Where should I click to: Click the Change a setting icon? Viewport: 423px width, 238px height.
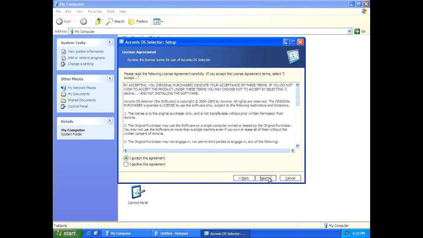[x=63, y=64]
